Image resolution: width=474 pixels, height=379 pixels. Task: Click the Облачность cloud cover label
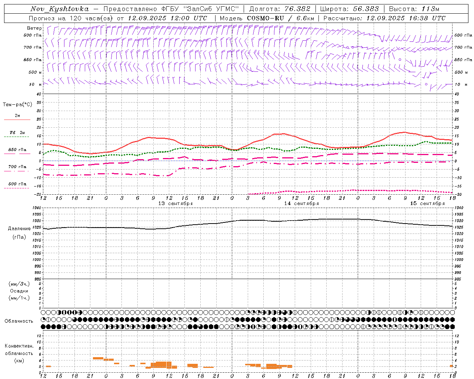pos(19,321)
